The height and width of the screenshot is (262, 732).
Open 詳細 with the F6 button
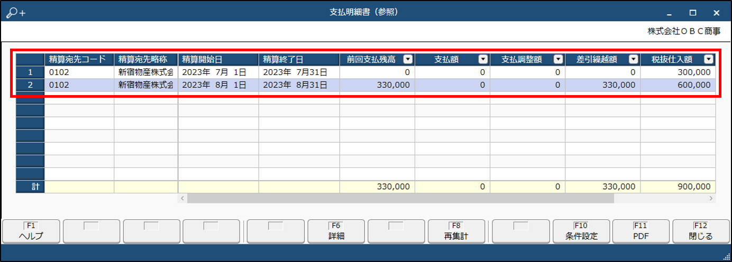[x=336, y=231]
